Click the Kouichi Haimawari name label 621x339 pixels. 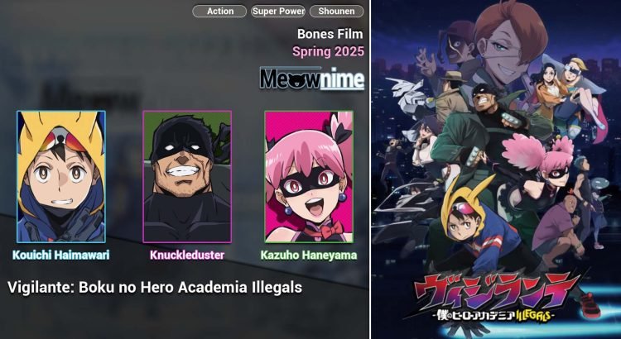point(61,255)
